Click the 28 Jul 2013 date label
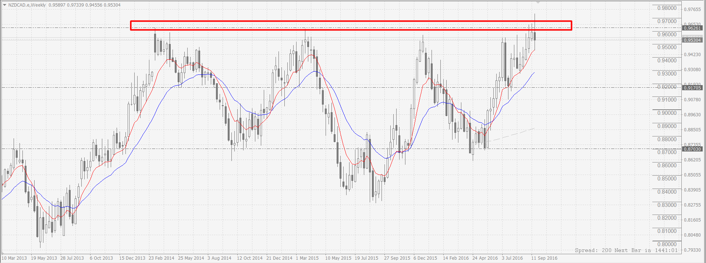Screen dimensions: 706x263 [72, 258]
